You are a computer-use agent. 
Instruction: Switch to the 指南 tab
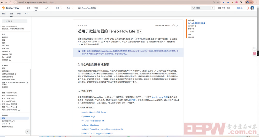coord(11,14)
